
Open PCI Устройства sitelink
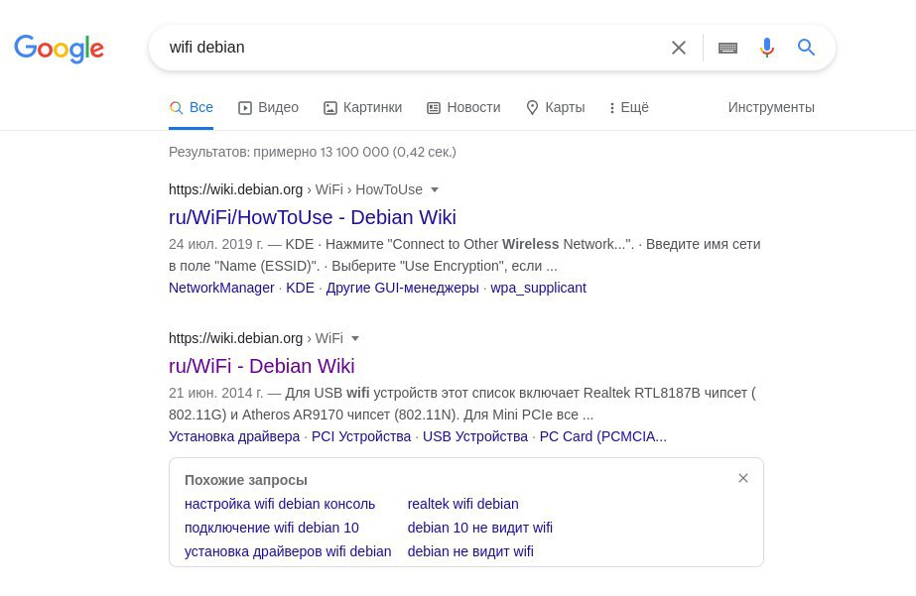click(x=361, y=436)
